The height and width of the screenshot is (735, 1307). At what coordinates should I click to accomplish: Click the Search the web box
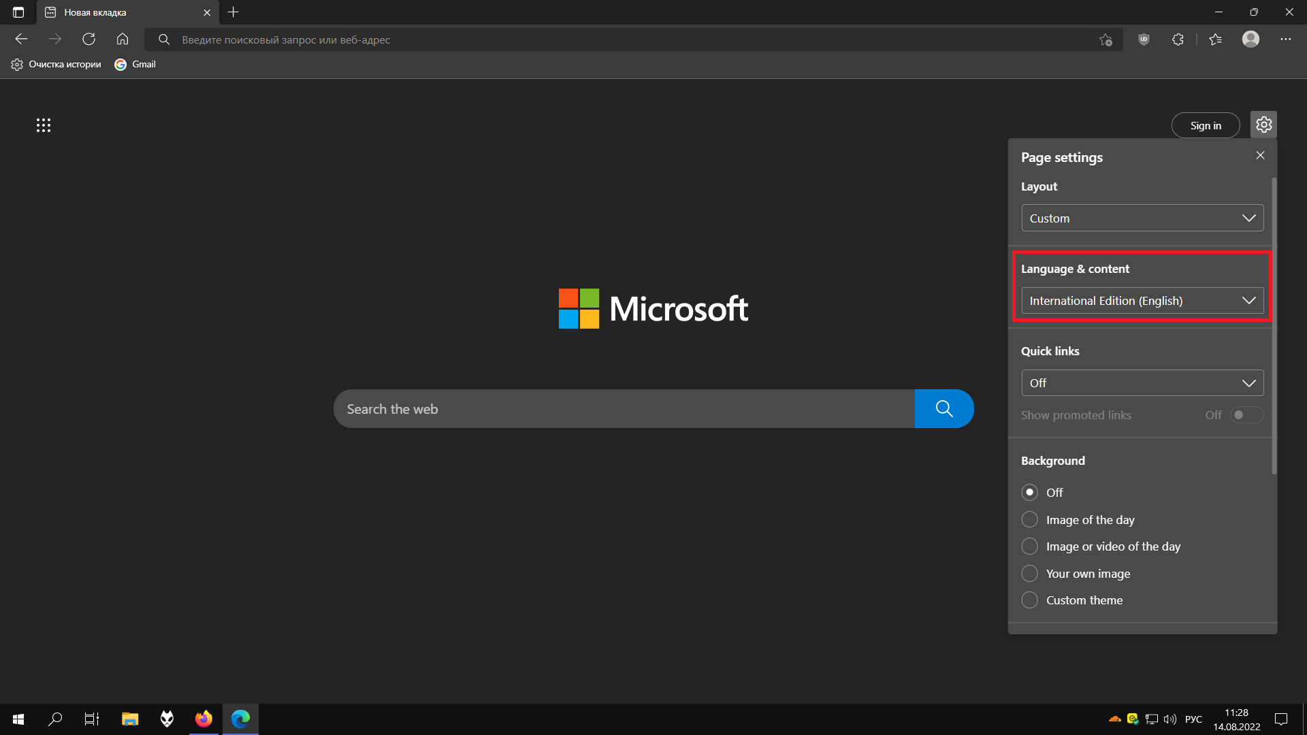point(624,409)
